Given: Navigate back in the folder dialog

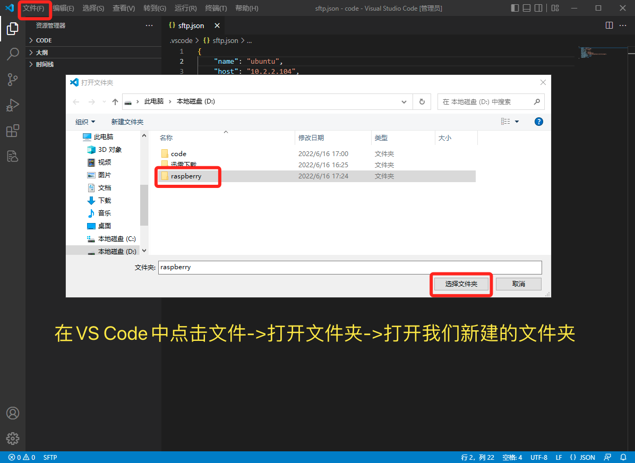Looking at the screenshot, I should coord(76,101).
